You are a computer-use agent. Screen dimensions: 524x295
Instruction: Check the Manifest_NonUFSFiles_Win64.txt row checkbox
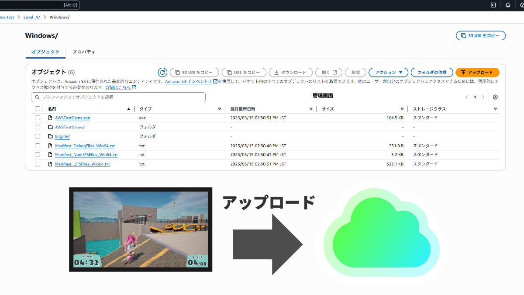38,155
